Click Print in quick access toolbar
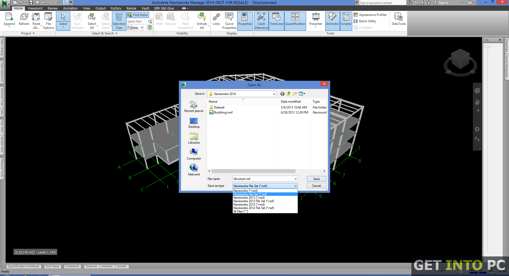The image size is (509, 276). [x=37, y=2]
